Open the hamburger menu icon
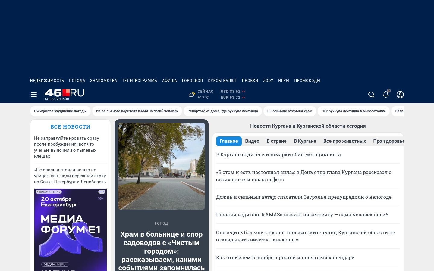Image resolution: width=434 pixels, height=271 pixels. coord(34,95)
